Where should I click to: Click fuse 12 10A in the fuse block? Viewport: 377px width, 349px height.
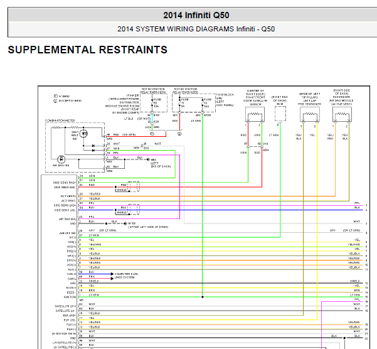[x=206, y=103]
